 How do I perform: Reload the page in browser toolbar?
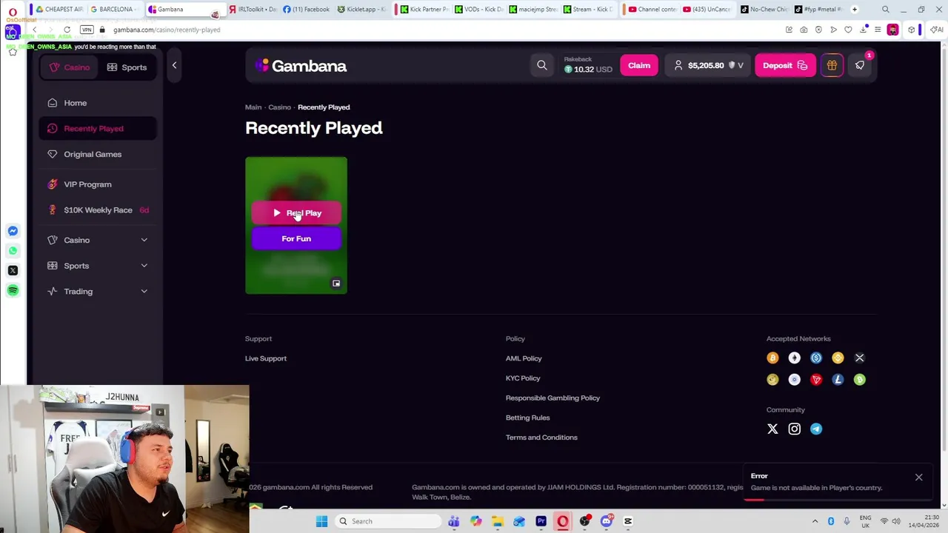pyautogui.click(x=67, y=30)
